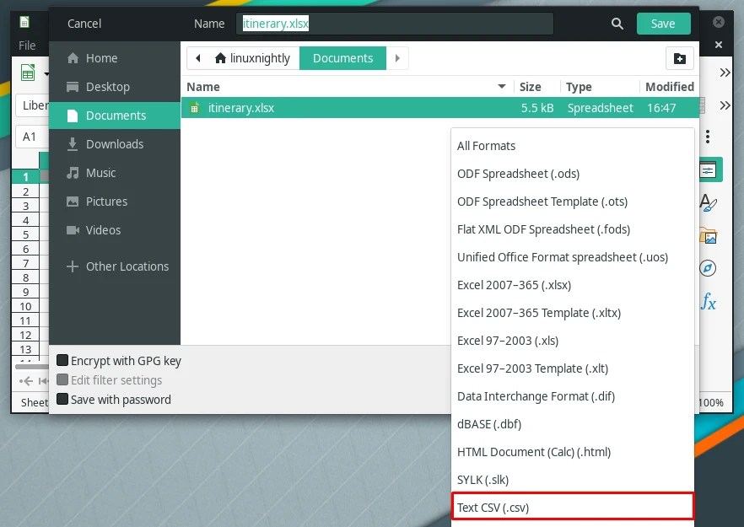Expand the breadcrumb chevron after Documents
Viewport: 744px width, 527px height.
396,58
